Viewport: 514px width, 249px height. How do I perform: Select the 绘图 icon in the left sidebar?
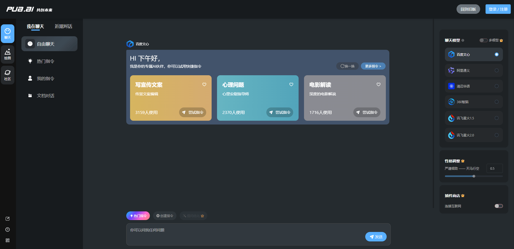tap(8, 54)
